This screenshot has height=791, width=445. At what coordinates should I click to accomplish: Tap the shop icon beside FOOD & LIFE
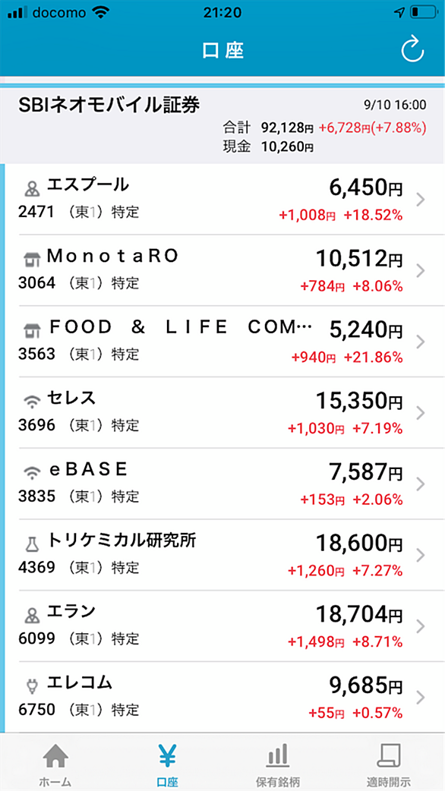[31, 331]
